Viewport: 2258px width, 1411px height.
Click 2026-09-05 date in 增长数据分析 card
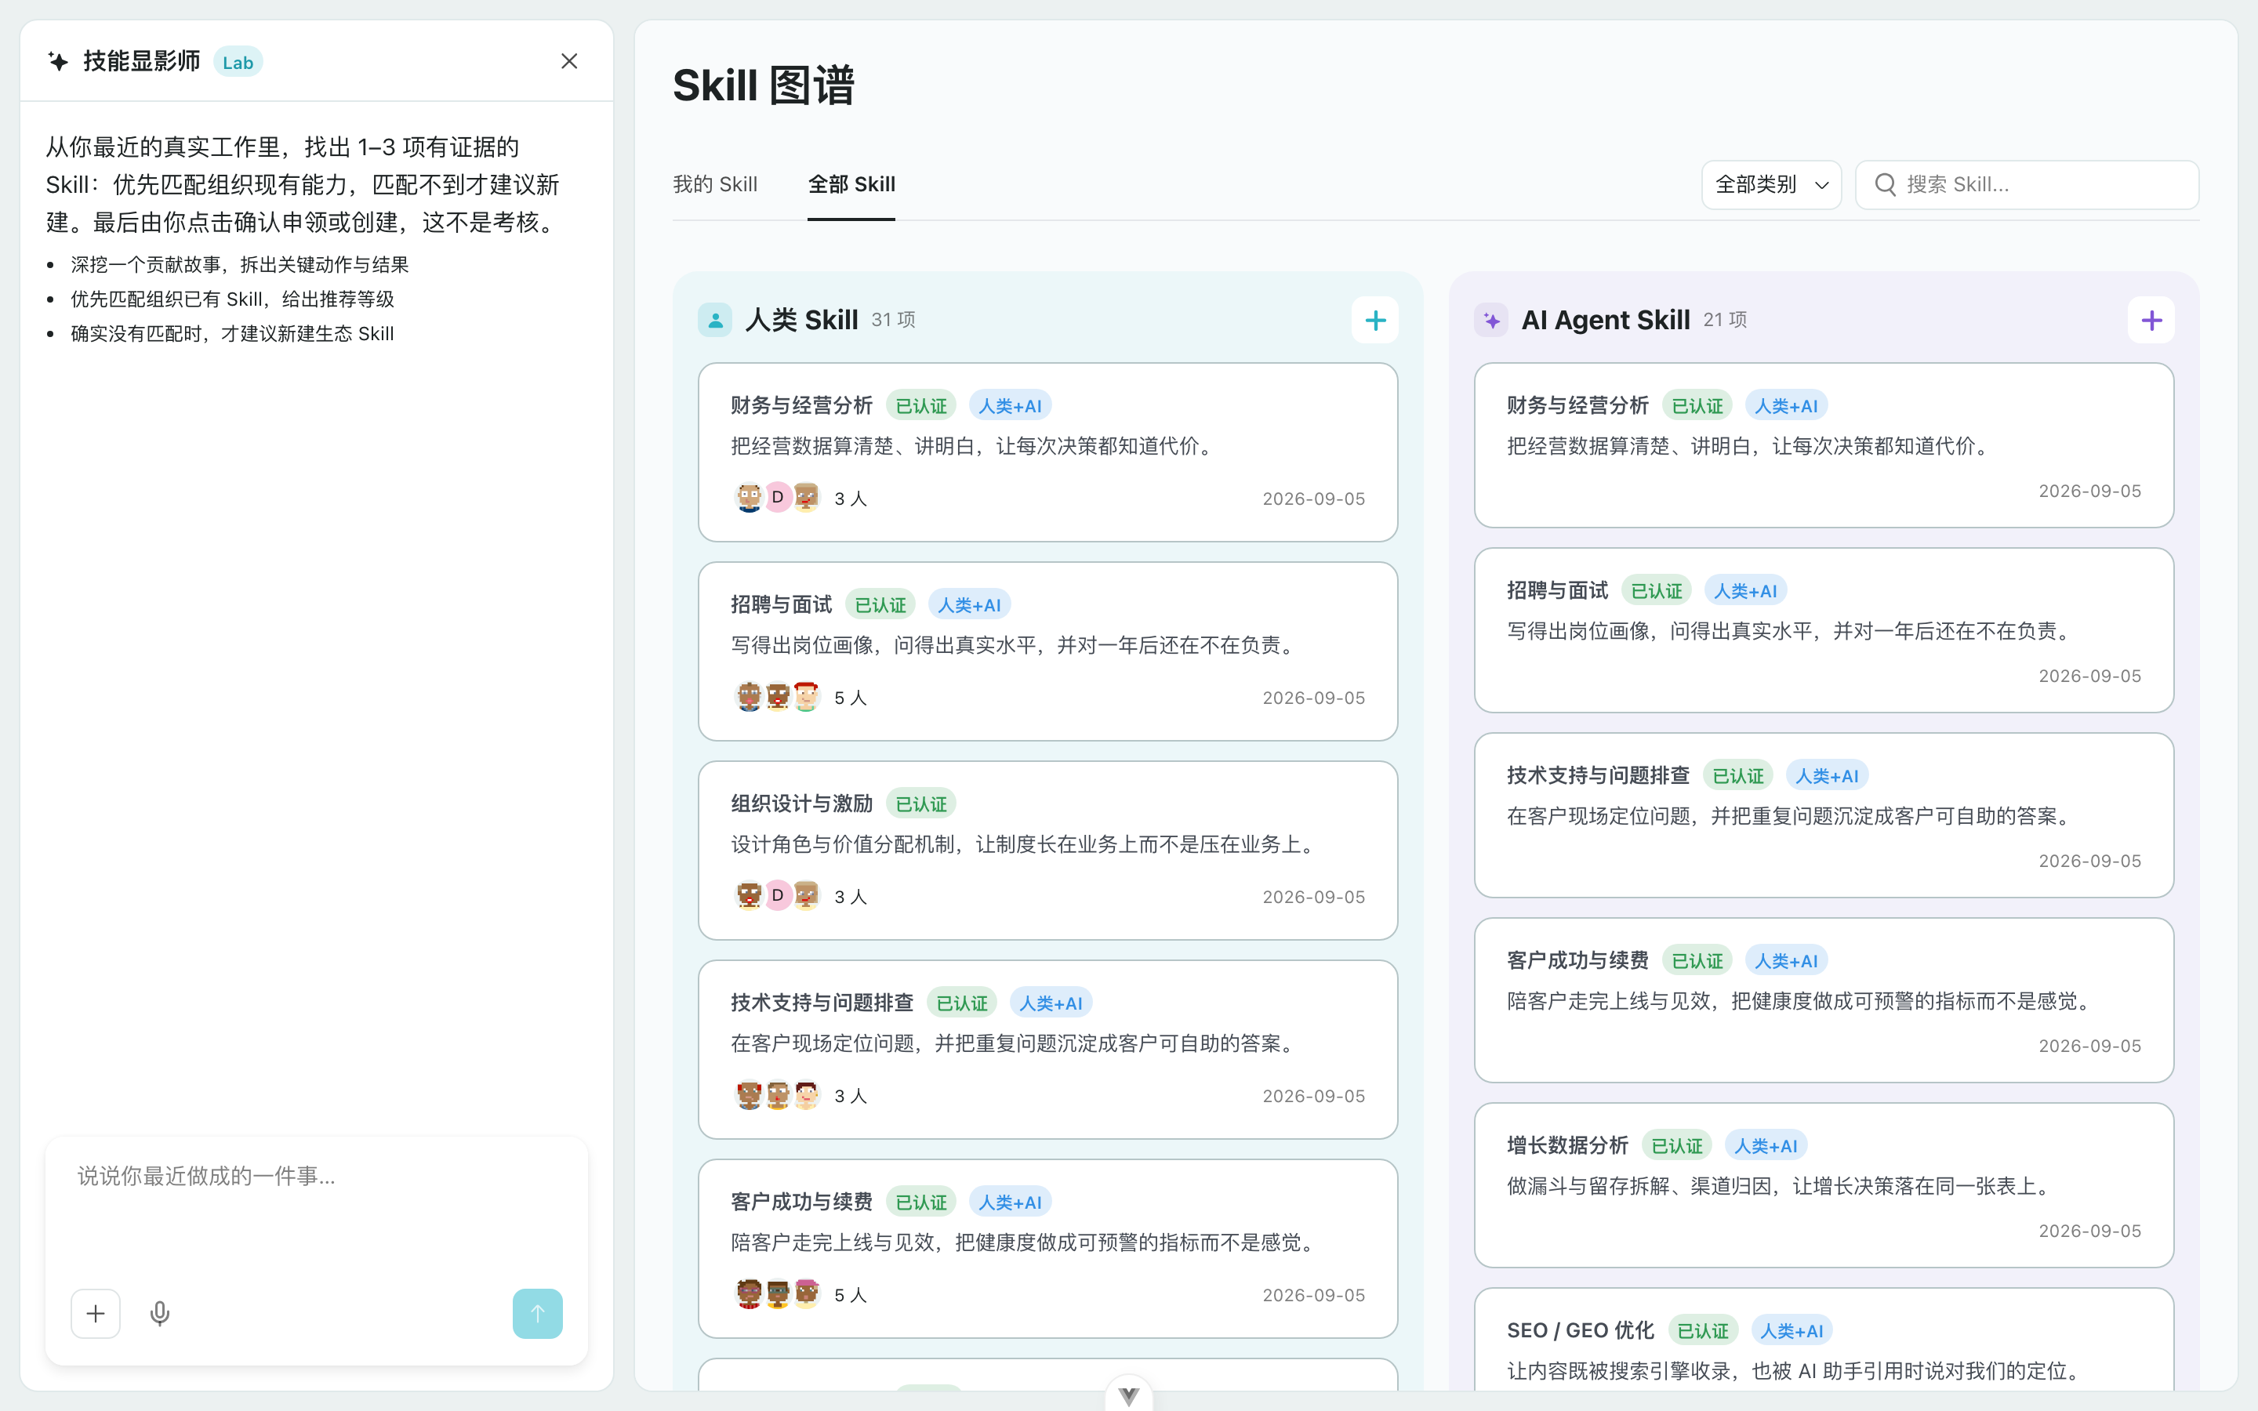pyautogui.click(x=2090, y=1231)
